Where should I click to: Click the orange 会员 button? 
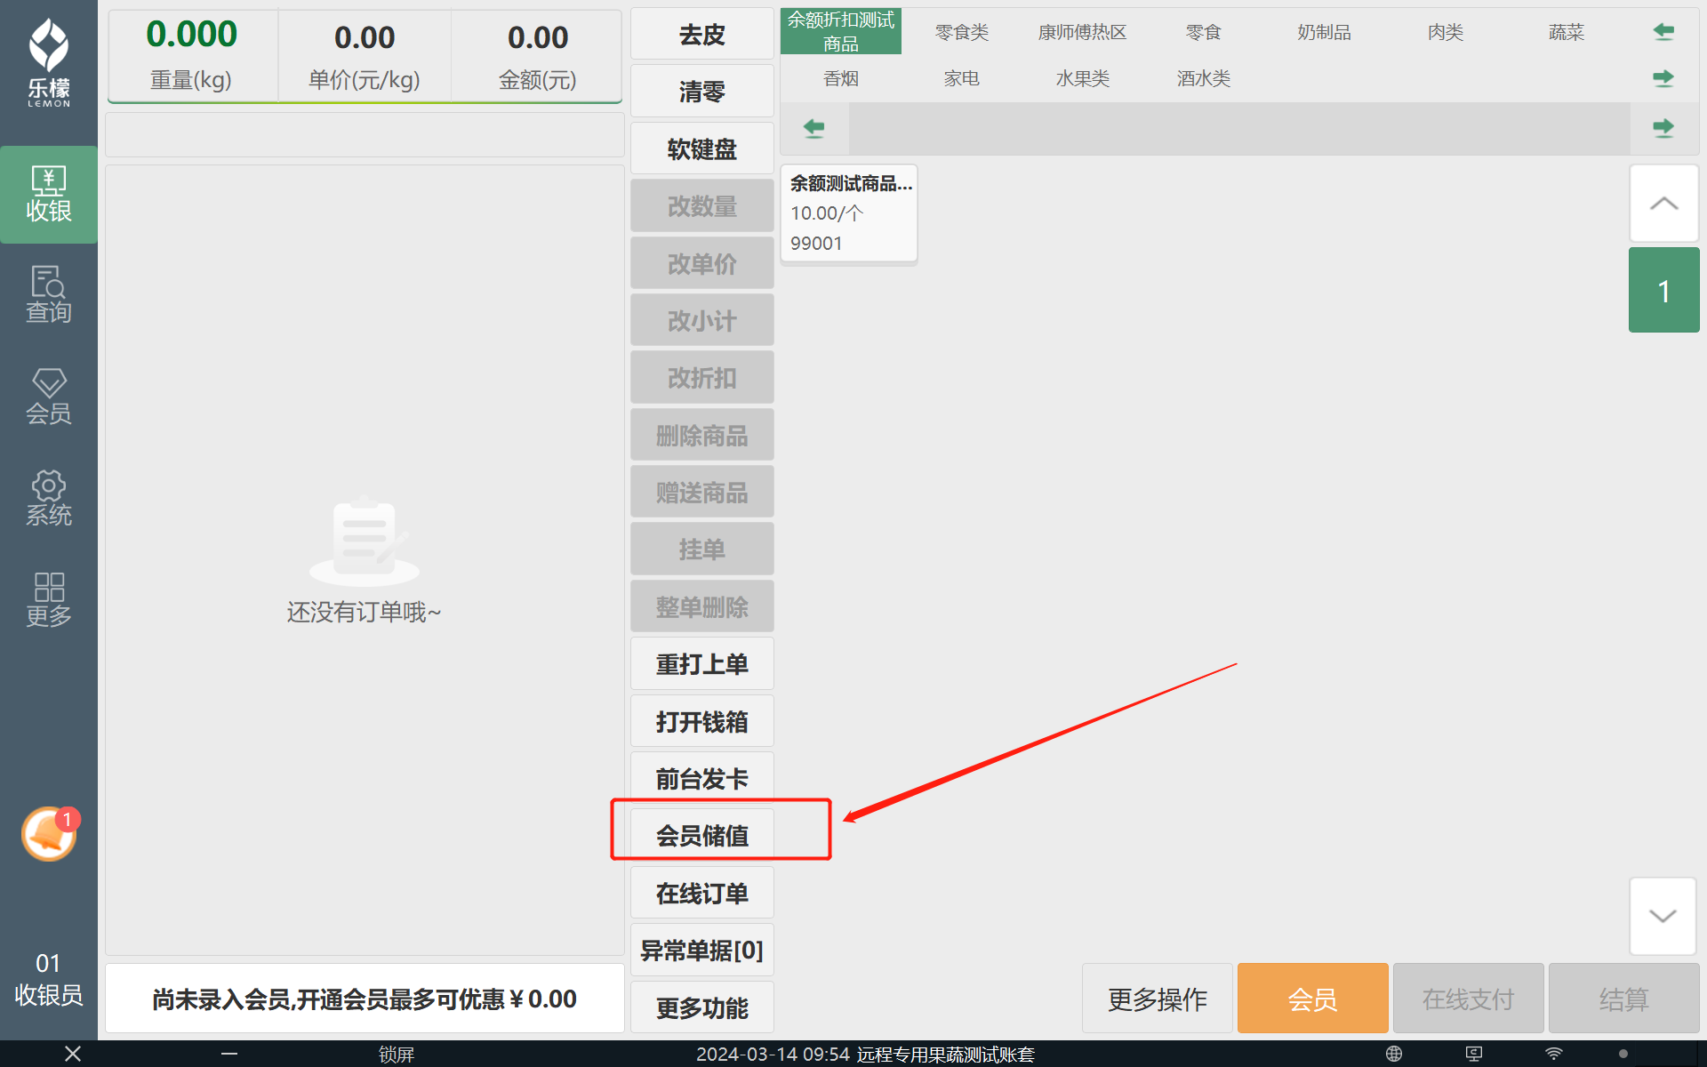[1313, 999]
